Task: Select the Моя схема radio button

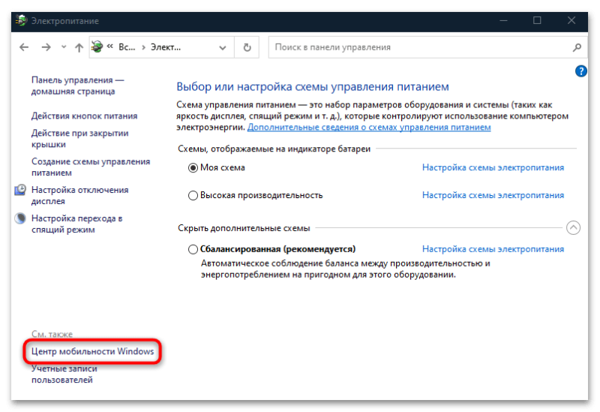Action: 193,167
